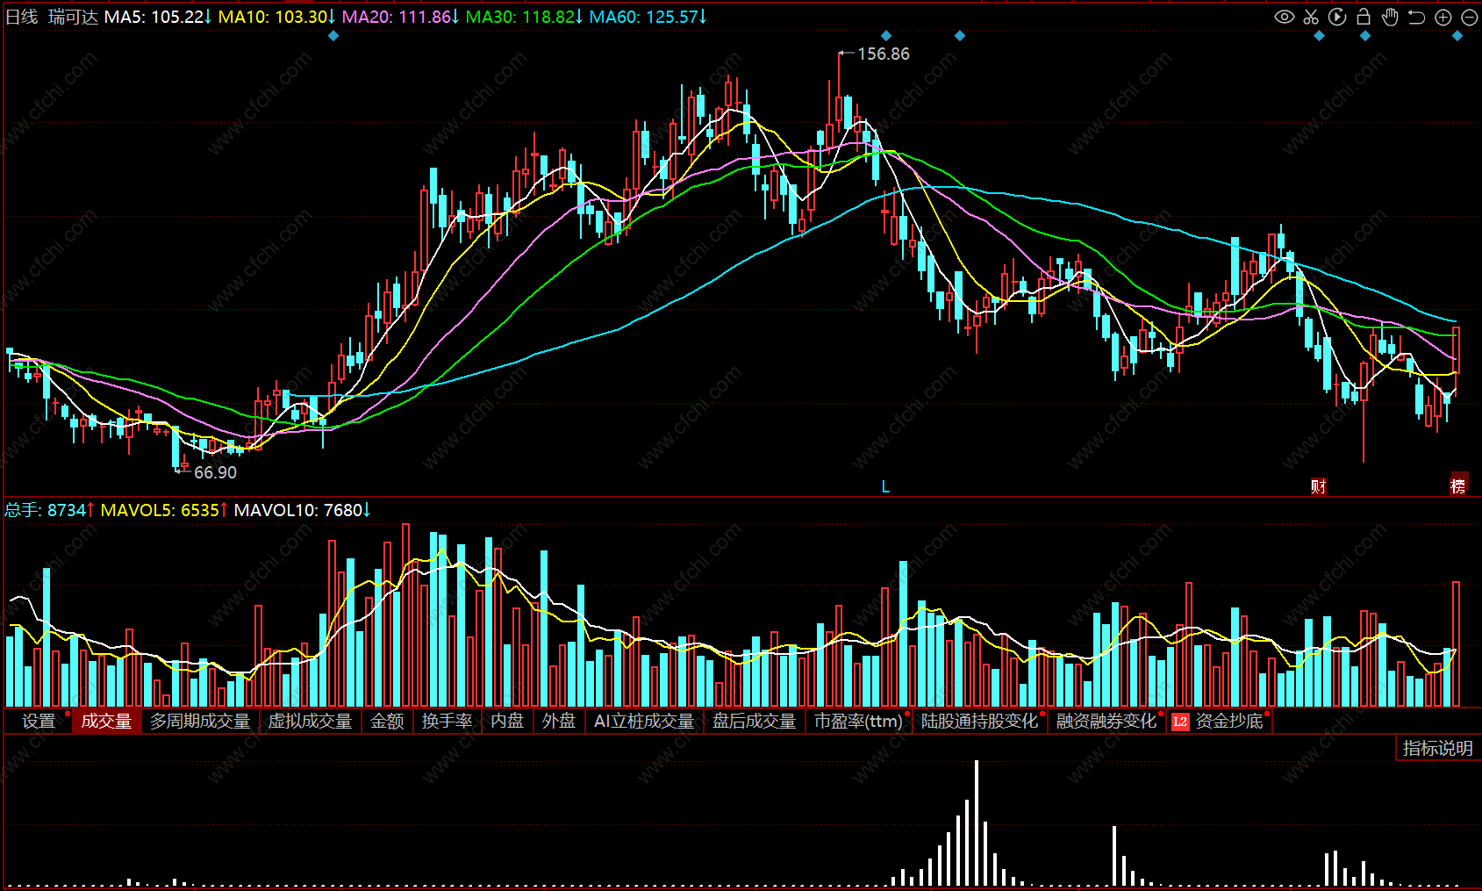Select 市盈率(ttm) indicator tab
1482x891 pixels.
[858, 721]
